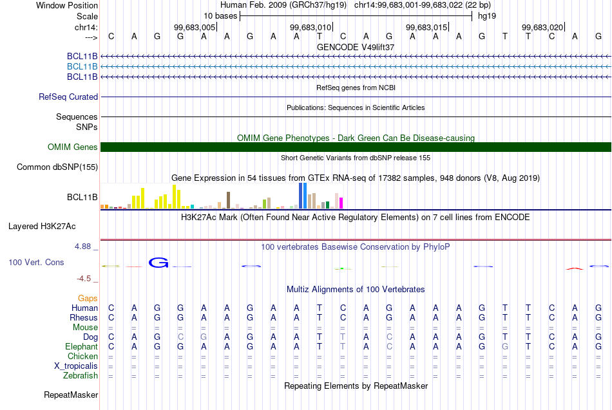Image resolution: width=612 pixels, height=410 pixels.
Task: Click the grey C in the Elephant row
Action: tap(389, 347)
